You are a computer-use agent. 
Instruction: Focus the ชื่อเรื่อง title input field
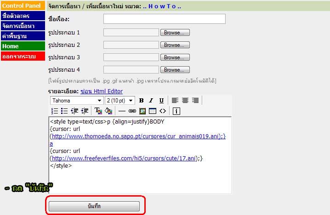(x=165, y=19)
